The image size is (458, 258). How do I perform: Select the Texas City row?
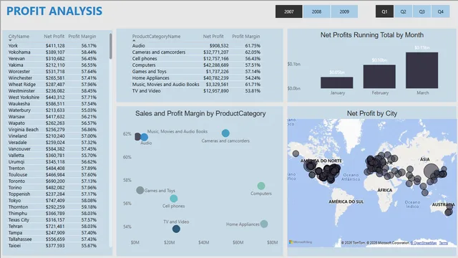point(52,220)
